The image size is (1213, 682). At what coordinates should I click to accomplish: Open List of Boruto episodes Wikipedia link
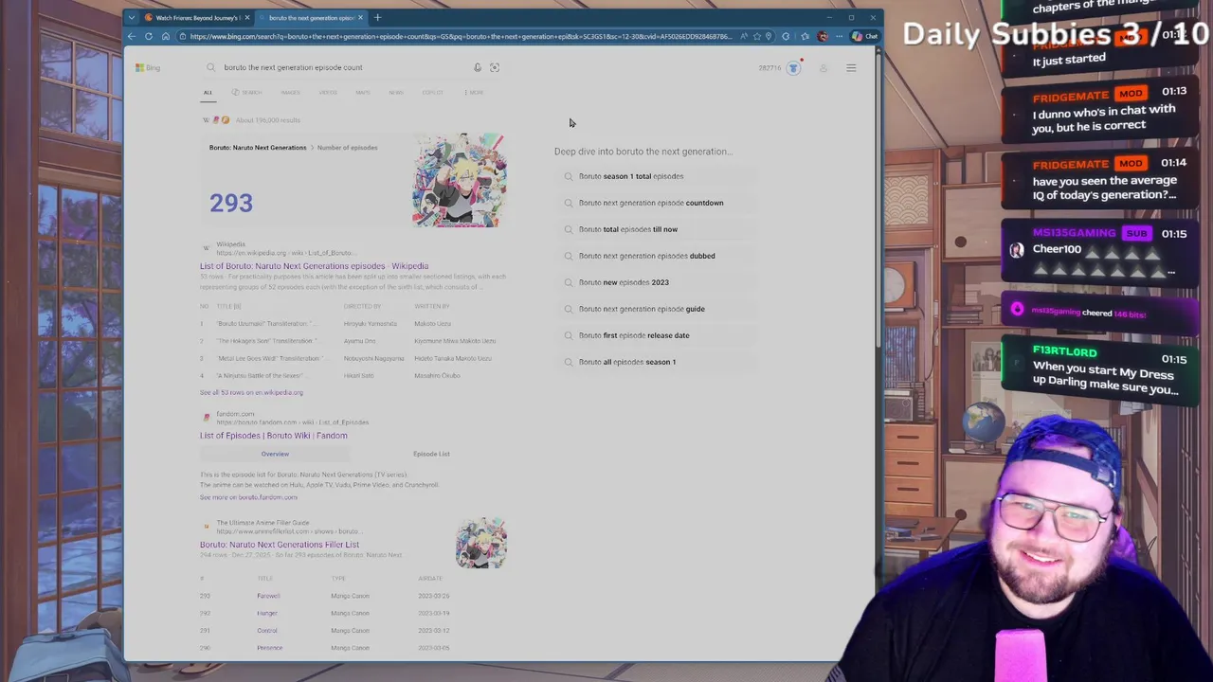click(314, 266)
